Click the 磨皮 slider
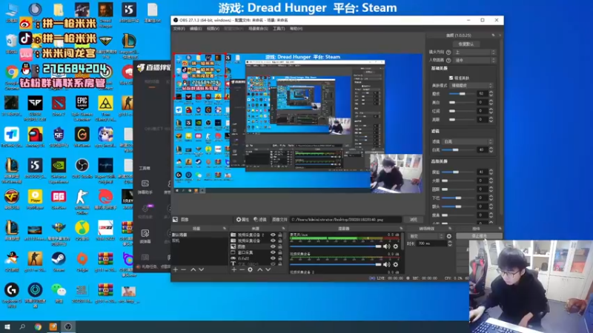 [x=462, y=94]
